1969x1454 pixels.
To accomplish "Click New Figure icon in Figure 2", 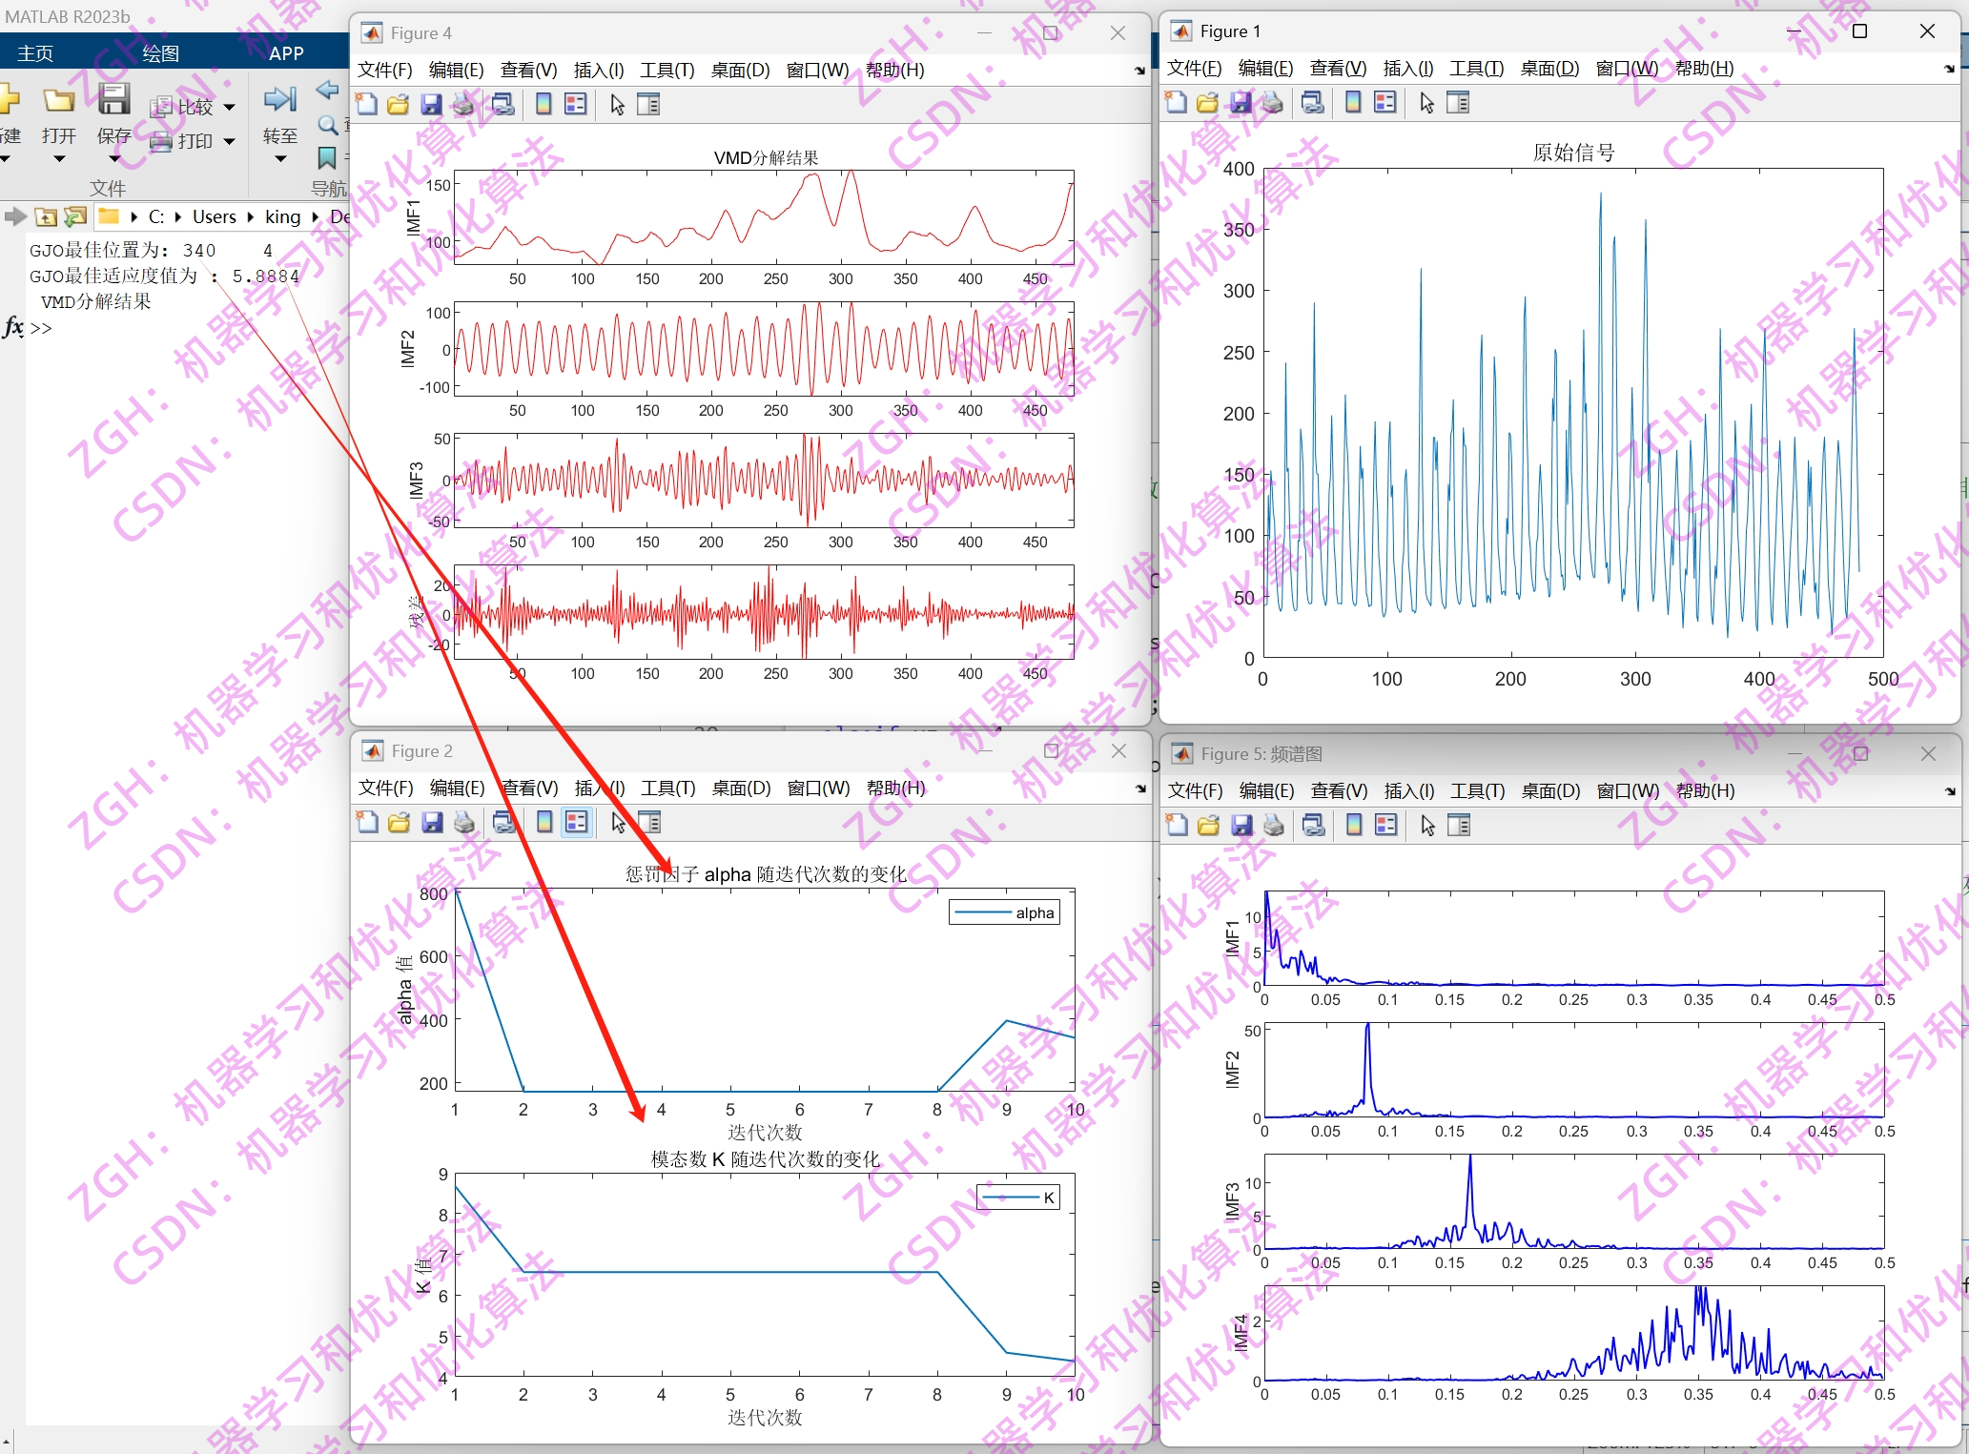I will 367,823.
